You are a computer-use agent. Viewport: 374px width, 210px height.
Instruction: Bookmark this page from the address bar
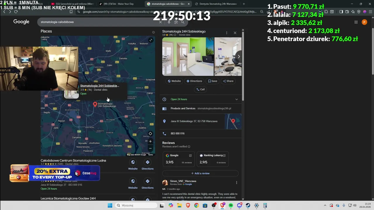tap(71, 12)
